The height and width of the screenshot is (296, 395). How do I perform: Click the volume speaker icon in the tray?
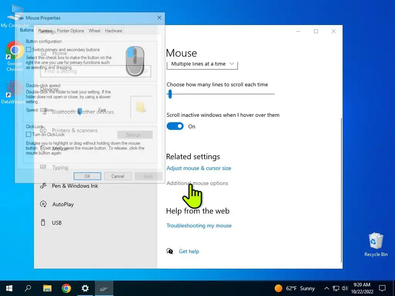345,288
